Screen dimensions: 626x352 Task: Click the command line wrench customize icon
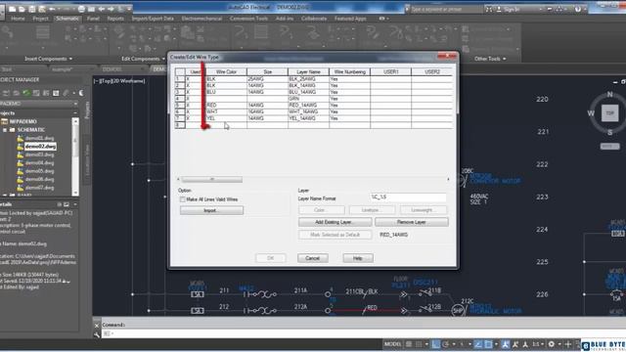tap(97, 334)
